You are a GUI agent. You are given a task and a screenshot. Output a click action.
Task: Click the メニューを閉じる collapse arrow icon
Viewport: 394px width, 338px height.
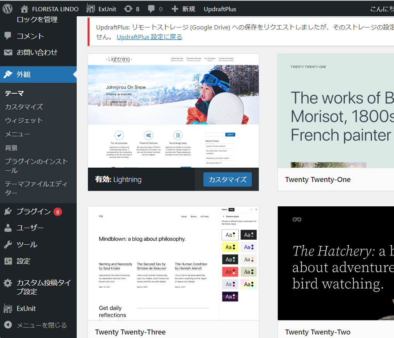pyautogui.click(x=8, y=325)
